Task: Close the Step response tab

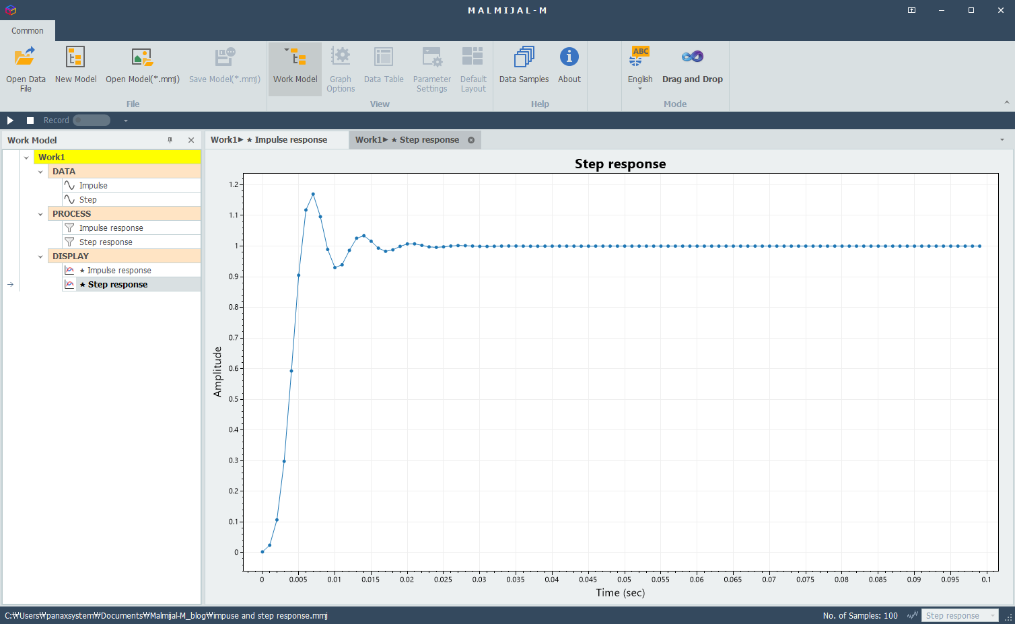Action: point(471,140)
